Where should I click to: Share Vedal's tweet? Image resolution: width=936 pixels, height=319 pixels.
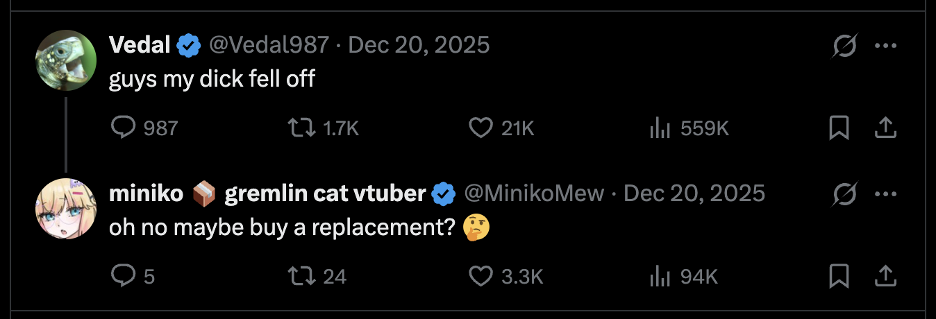pyautogui.click(x=884, y=128)
